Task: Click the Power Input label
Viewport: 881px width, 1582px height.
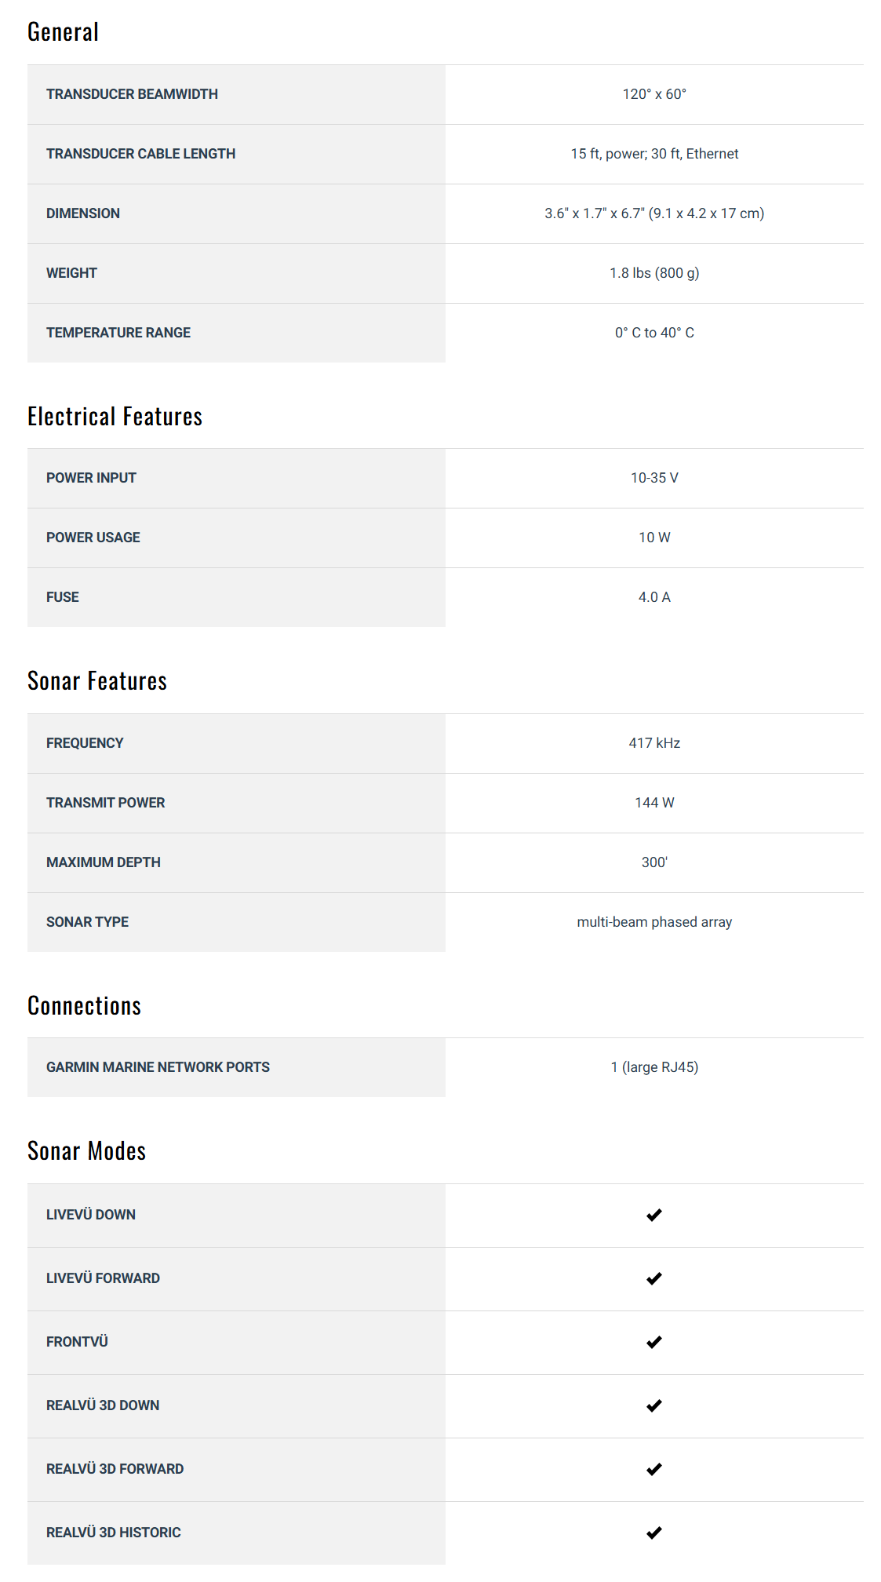Action: (x=91, y=478)
